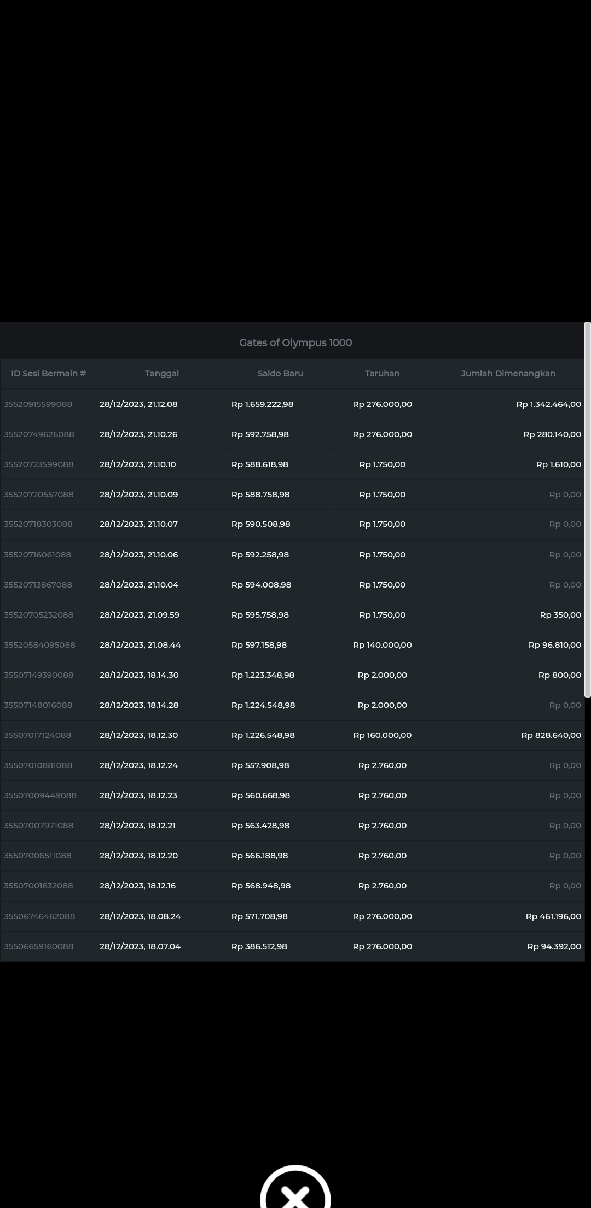Click the vertical scrollbar thumb
591x1208 pixels.
[587, 509]
